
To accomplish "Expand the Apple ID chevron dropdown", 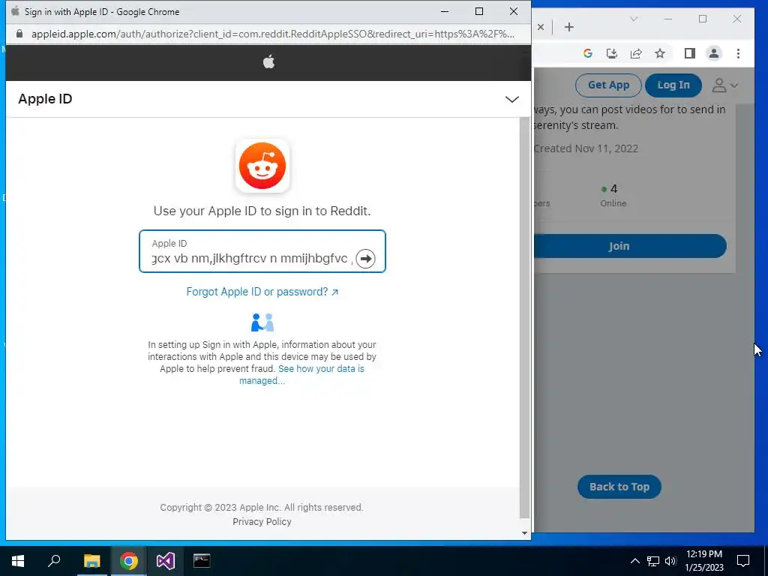I will (x=511, y=100).
